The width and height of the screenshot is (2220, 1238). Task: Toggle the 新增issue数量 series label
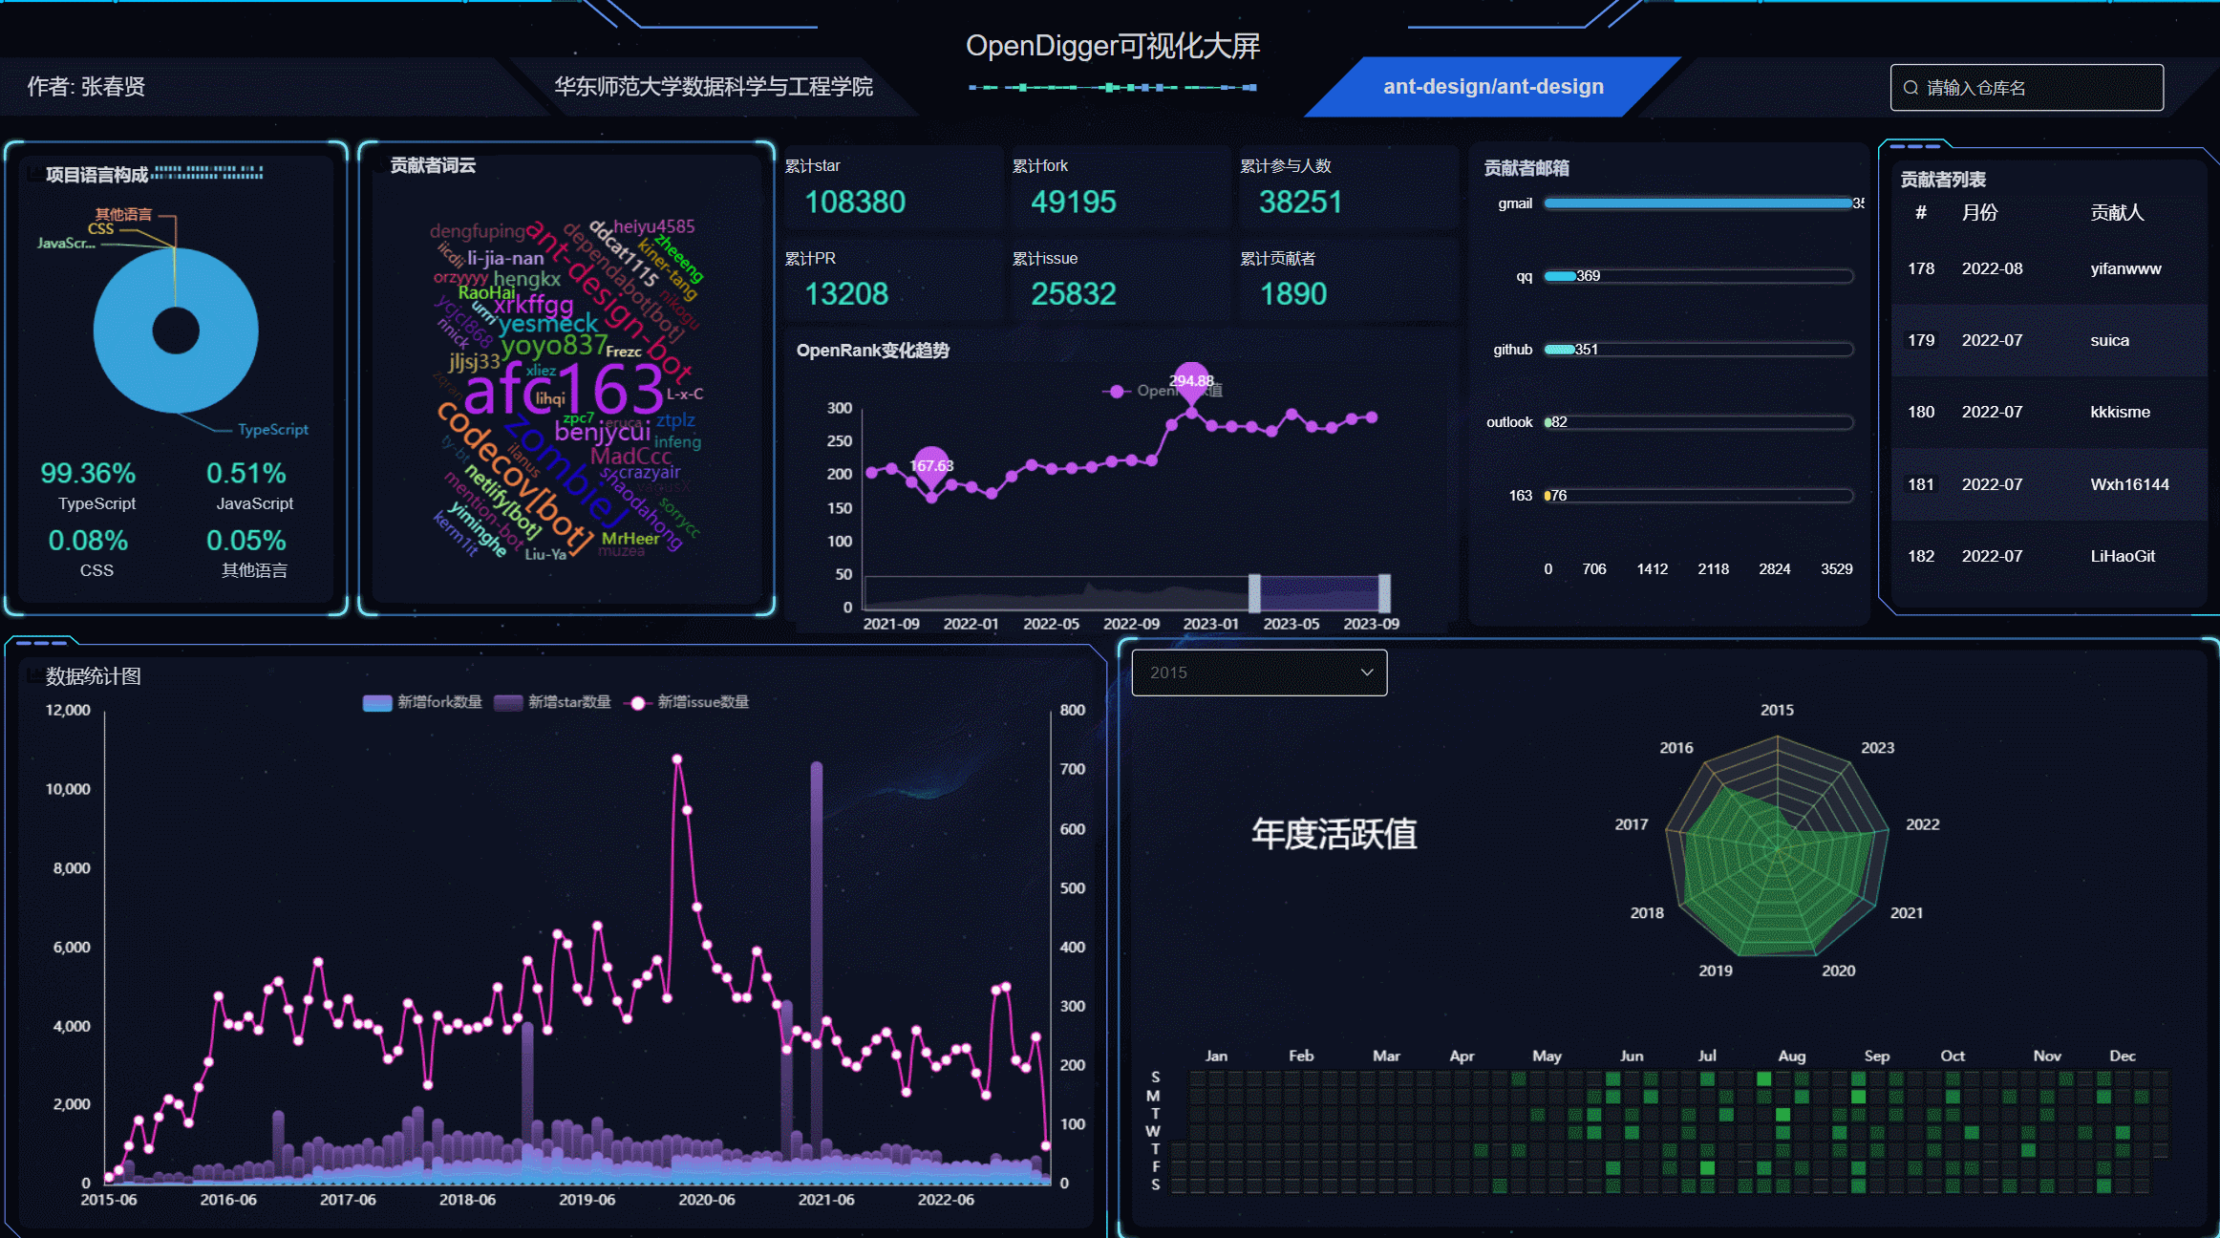[x=703, y=702]
